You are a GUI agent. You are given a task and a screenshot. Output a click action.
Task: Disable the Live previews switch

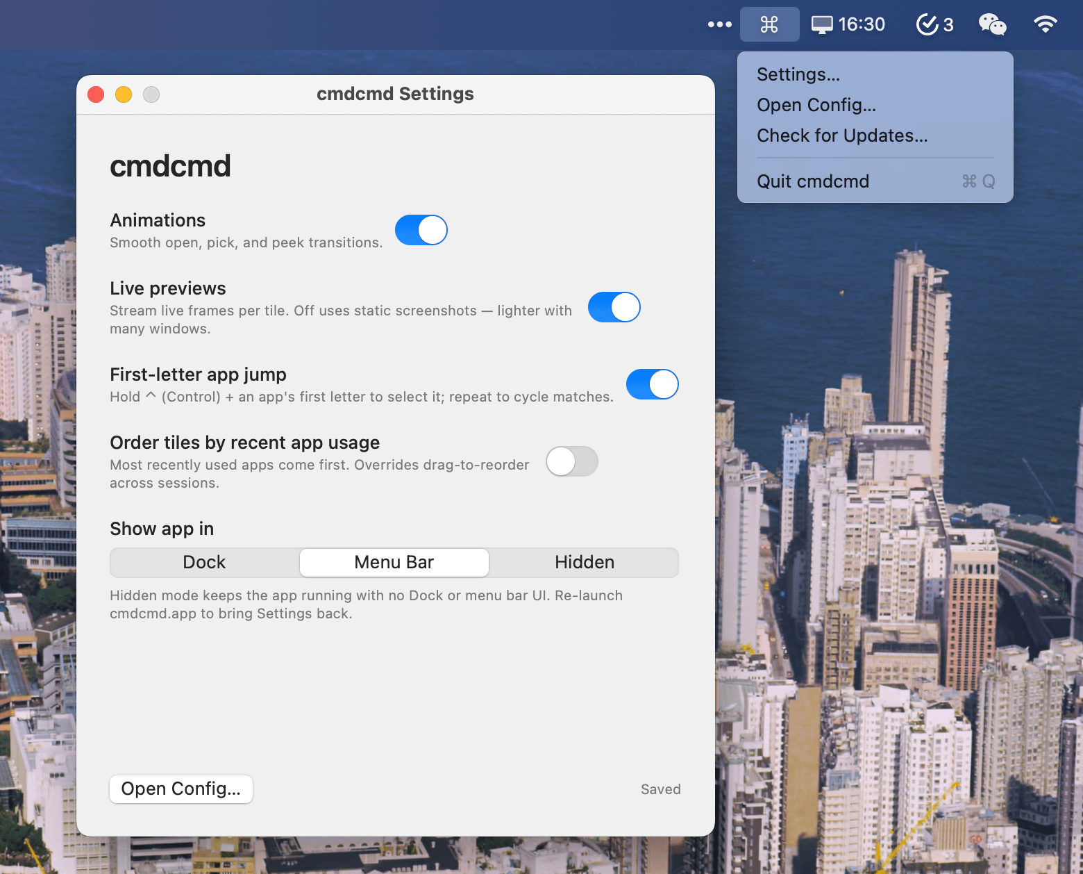pyautogui.click(x=614, y=307)
